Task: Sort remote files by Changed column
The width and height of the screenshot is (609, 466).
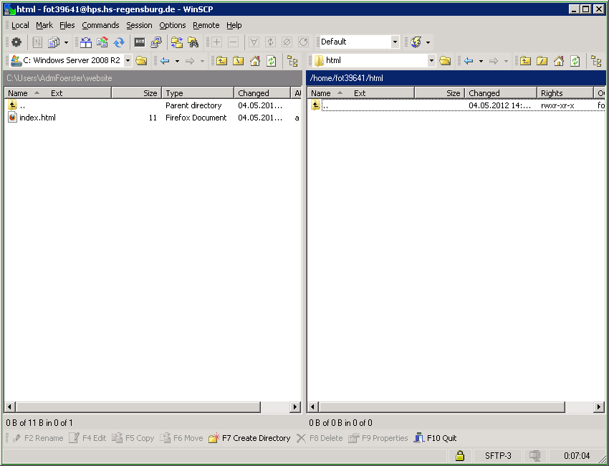Action: [501, 93]
